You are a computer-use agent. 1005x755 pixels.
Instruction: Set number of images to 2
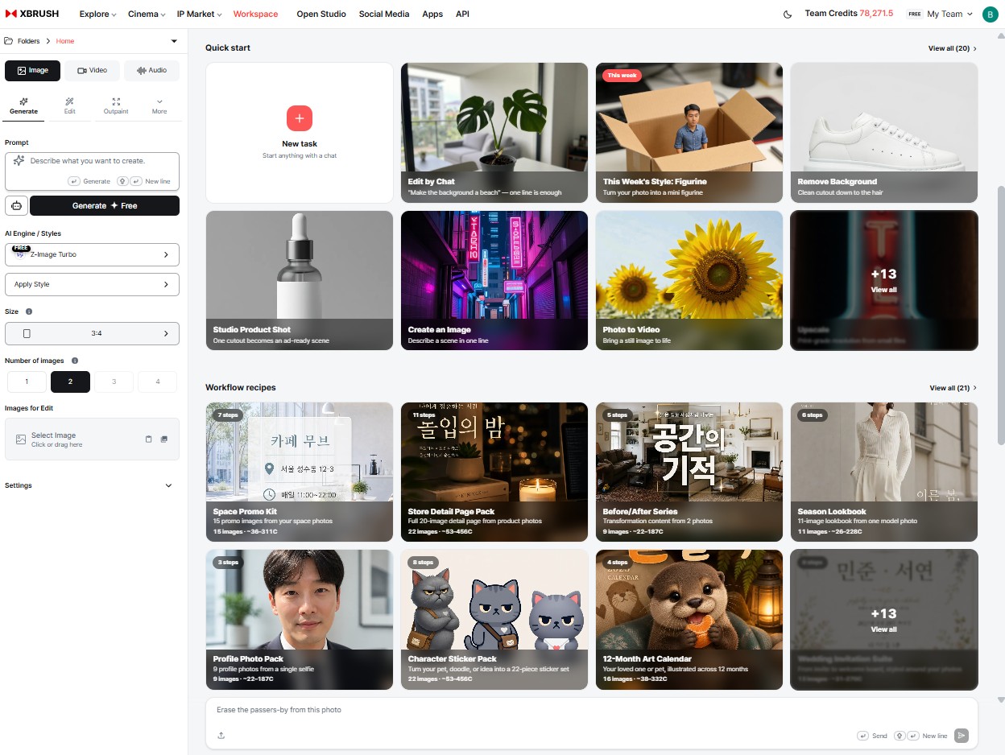click(x=70, y=382)
